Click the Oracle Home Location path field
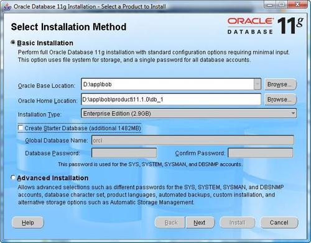This screenshot has width=311, height=243. [171, 99]
